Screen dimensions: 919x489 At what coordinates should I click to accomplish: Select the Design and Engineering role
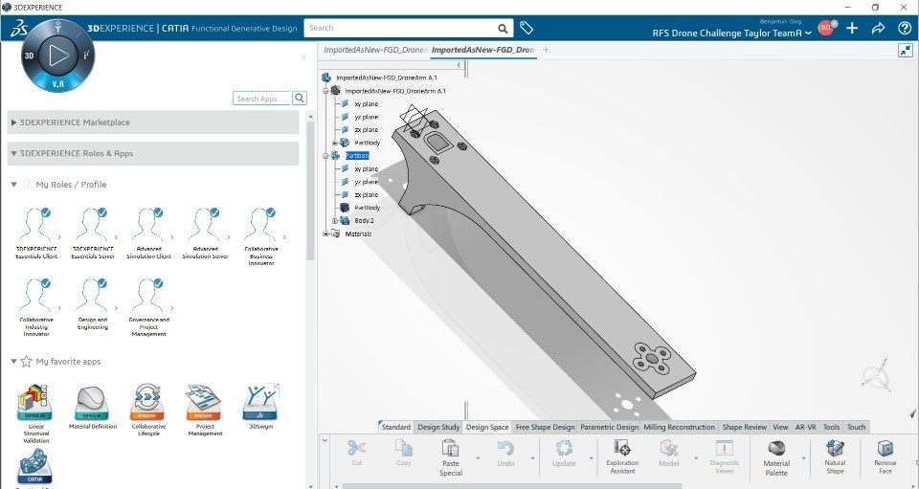click(93, 304)
